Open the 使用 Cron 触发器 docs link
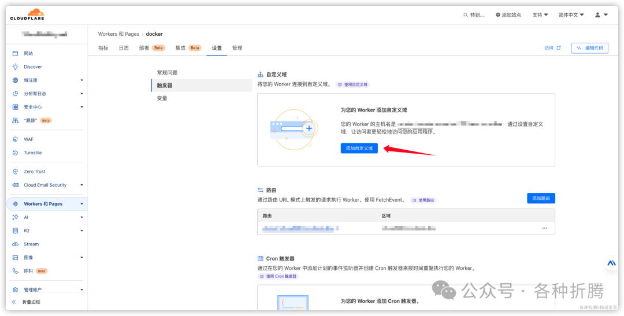This screenshot has width=624, height=316. (x=278, y=276)
